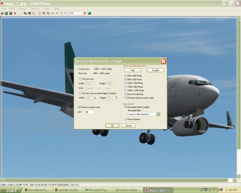This screenshot has width=241, height=193.
Task: Click the Save disk icon in toolbar
Action: pos(11,14)
